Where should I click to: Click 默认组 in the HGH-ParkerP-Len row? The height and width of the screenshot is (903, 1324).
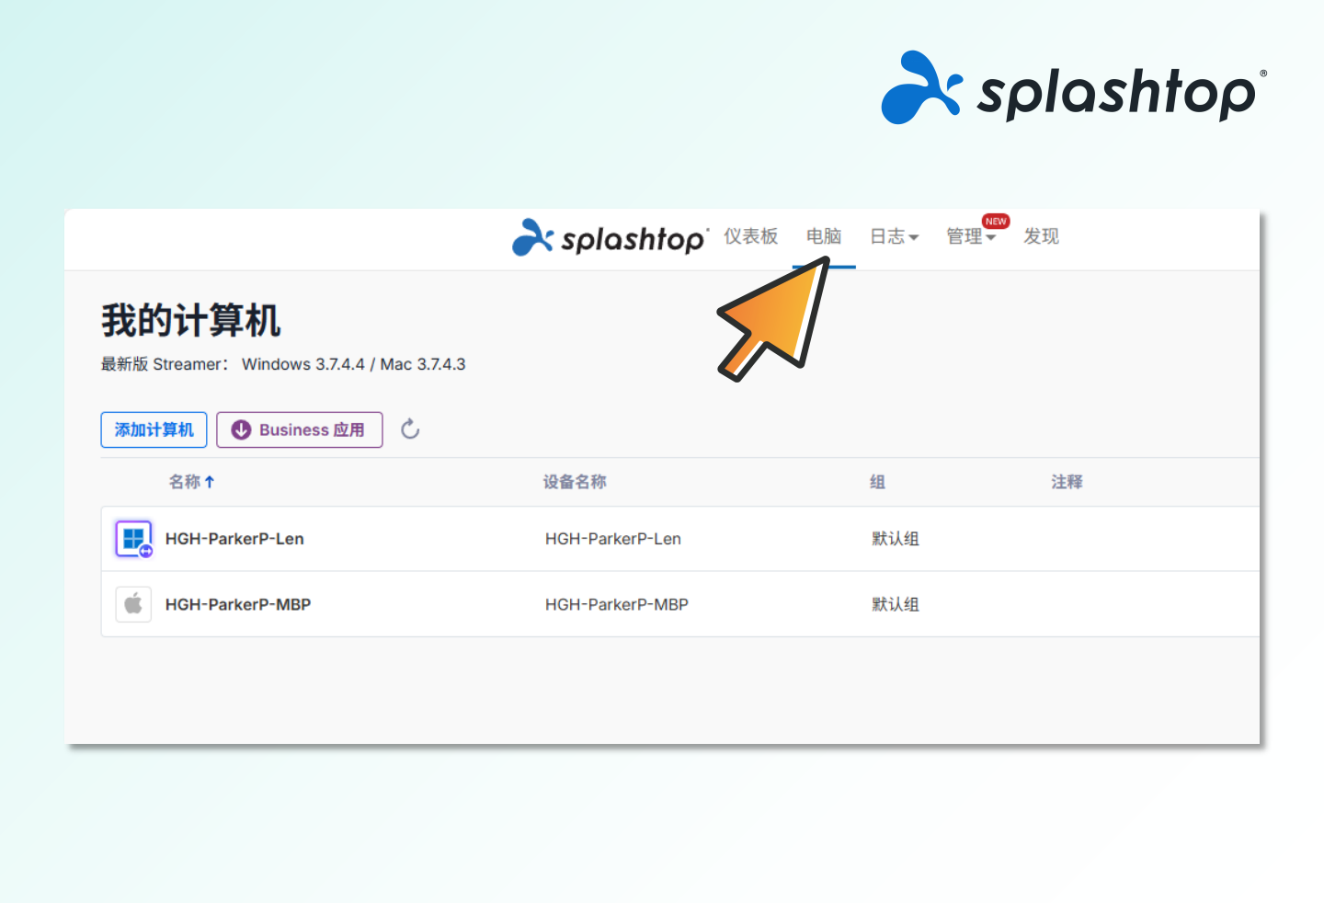tap(896, 539)
